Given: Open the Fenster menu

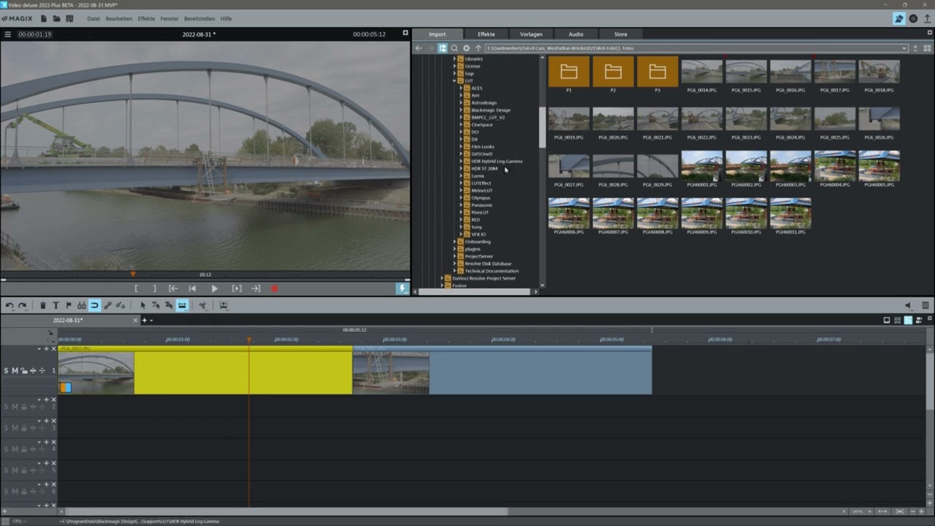Looking at the screenshot, I should (169, 18).
